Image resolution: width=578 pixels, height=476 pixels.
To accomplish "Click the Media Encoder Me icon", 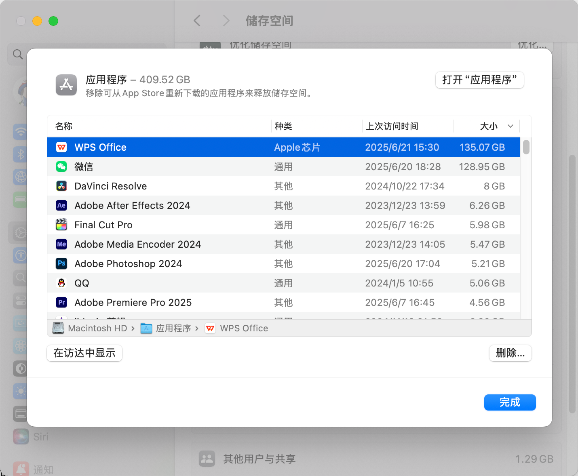I will click(x=61, y=244).
